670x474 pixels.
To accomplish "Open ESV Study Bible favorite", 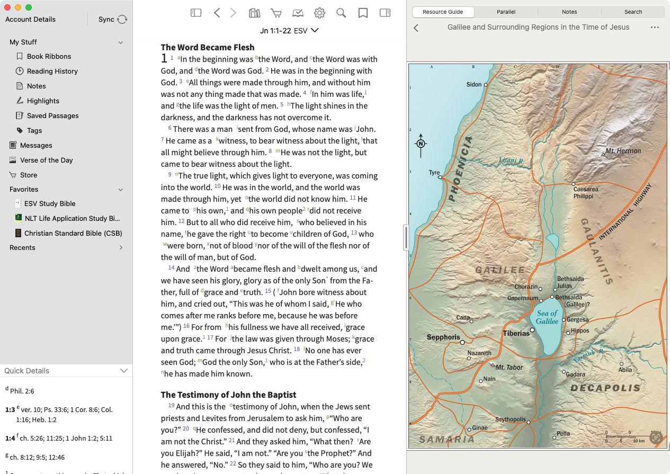I will 50,203.
